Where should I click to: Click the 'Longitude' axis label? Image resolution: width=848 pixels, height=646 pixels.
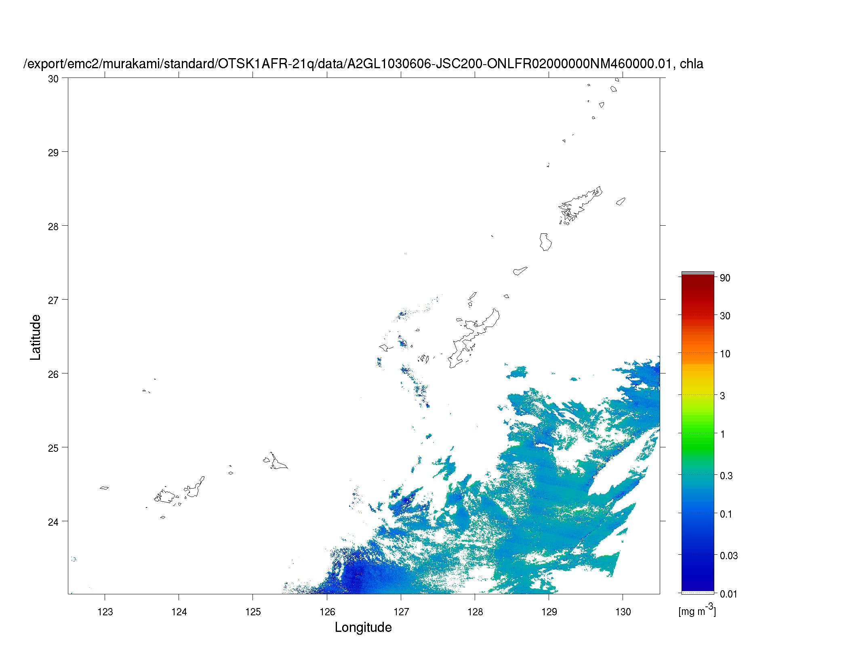[x=363, y=627]
